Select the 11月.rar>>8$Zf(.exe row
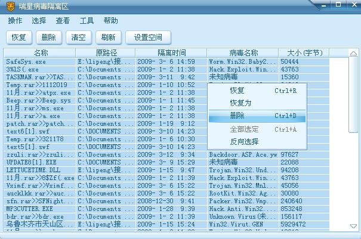This screenshot has width=361, height=239. [x=166, y=178]
